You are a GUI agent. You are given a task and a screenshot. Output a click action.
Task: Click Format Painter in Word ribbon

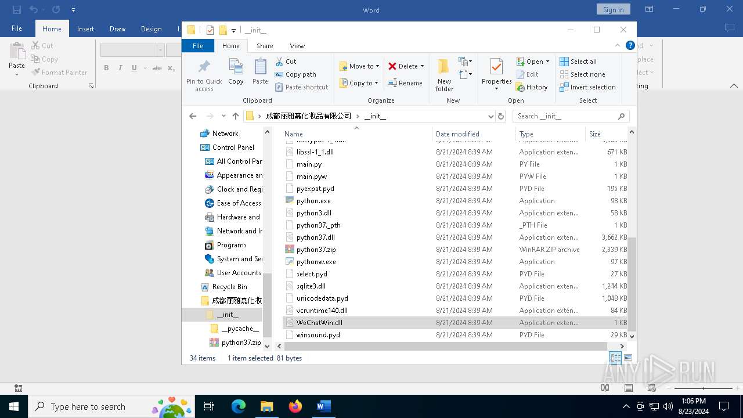(x=59, y=73)
